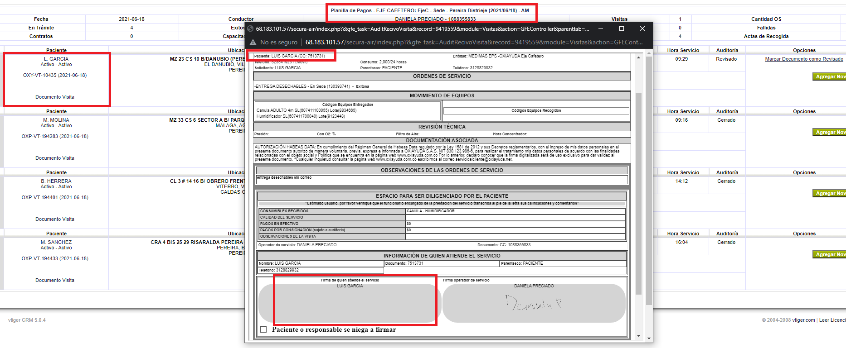846x348 pixels.
Task: Open Documento Visita for L. Garcia
Action: click(x=55, y=97)
